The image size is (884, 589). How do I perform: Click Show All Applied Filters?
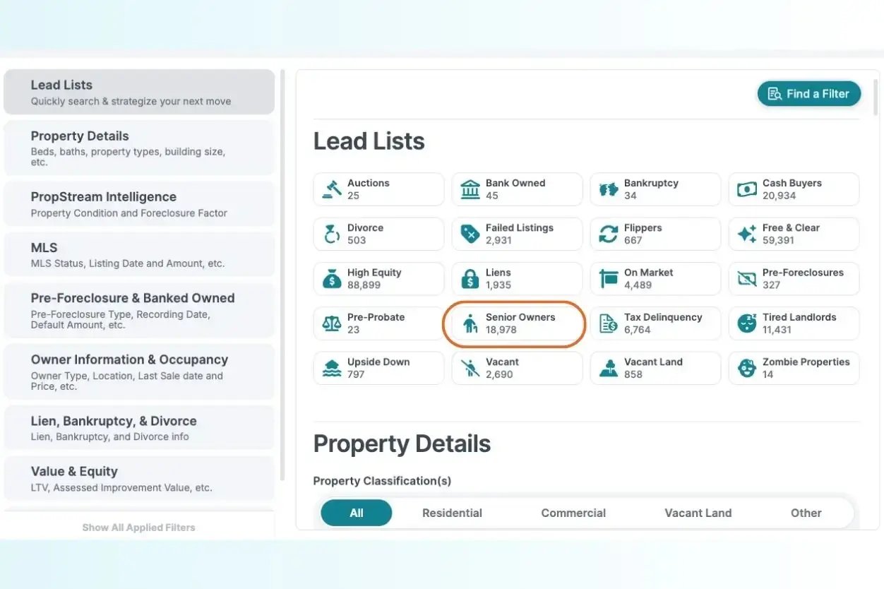point(138,528)
